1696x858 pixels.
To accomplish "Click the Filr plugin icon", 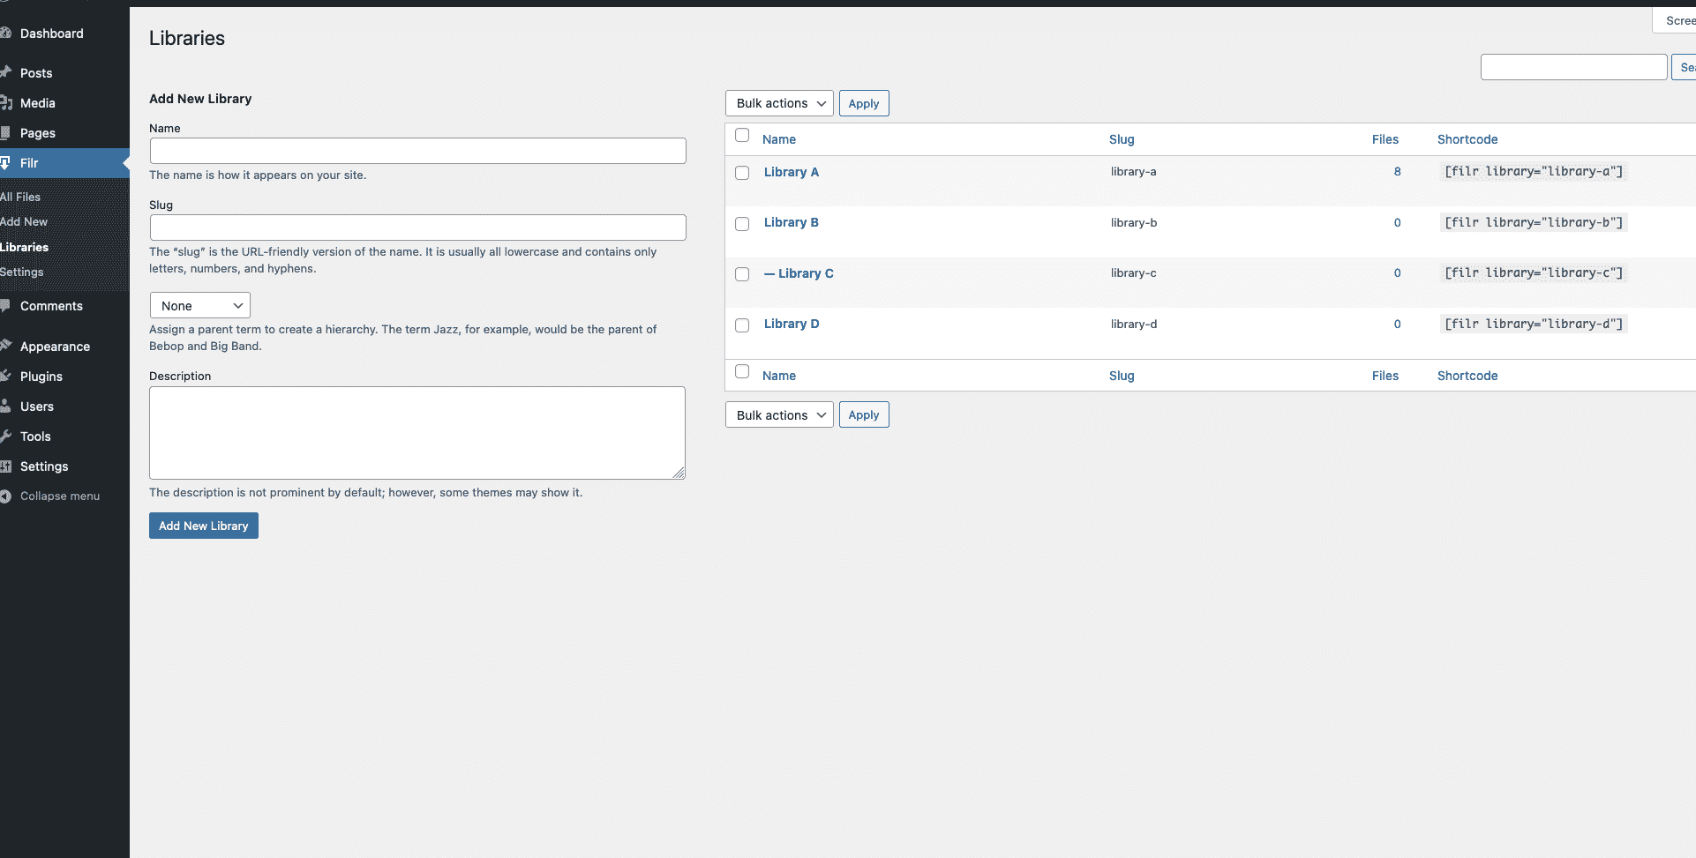I will [x=4, y=163].
